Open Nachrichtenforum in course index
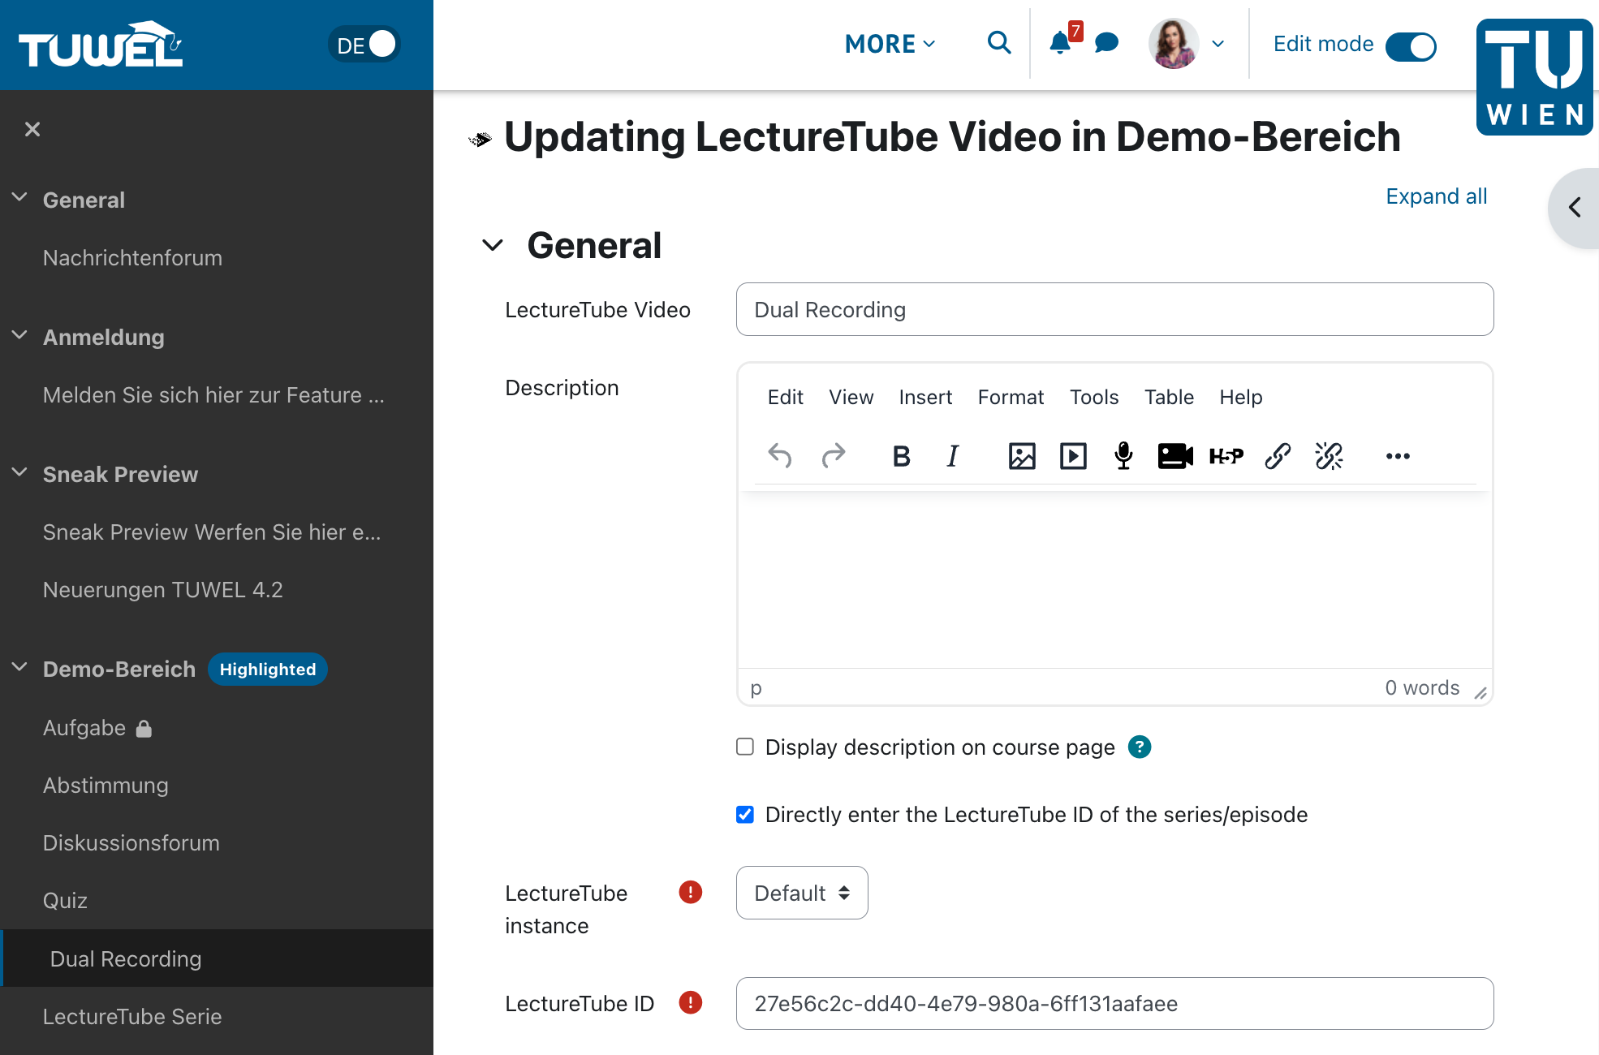The width and height of the screenshot is (1599, 1055). (x=132, y=258)
